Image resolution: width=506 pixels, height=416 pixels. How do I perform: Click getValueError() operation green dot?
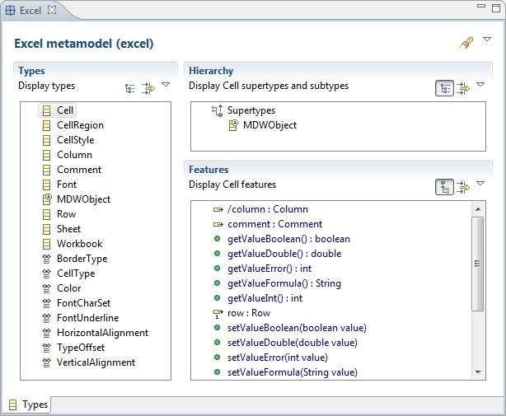point(218,269)
